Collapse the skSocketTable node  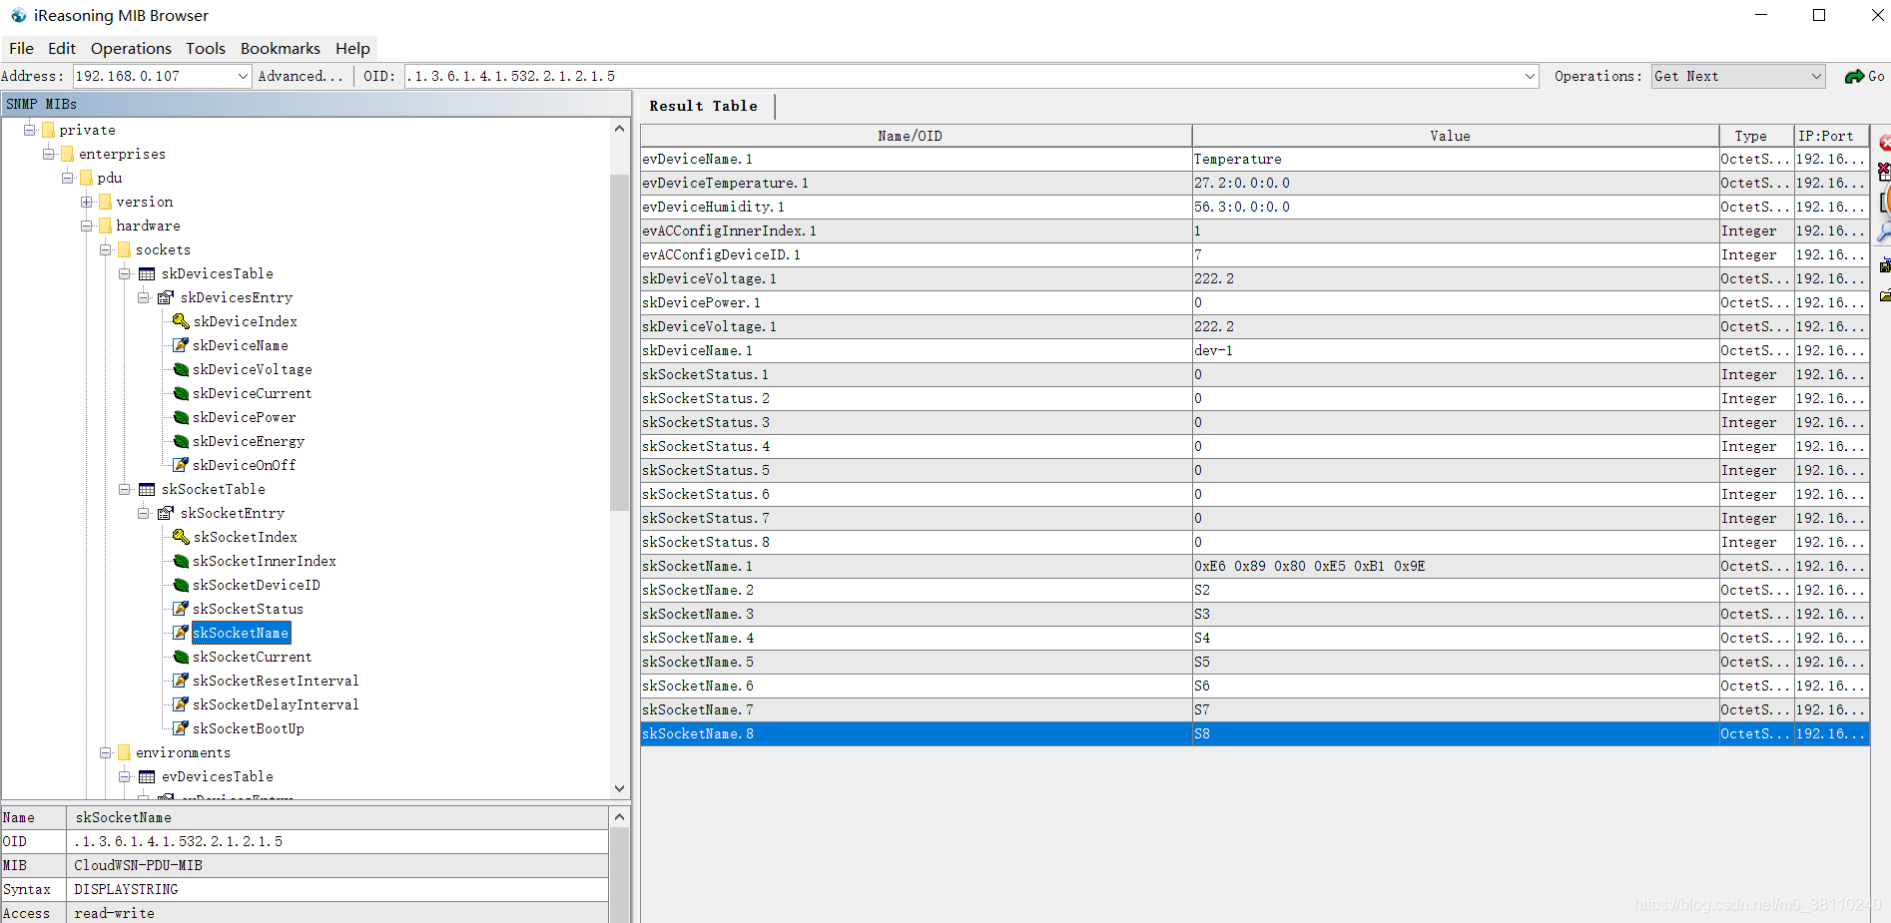click(125, 489)
